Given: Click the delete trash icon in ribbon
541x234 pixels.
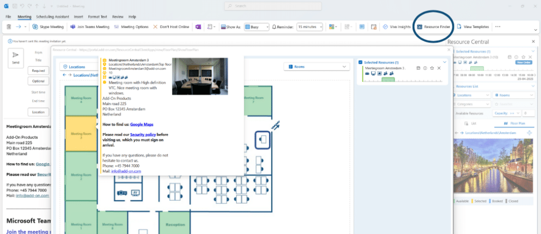Looking at the screenshot, I should point(10,26).
